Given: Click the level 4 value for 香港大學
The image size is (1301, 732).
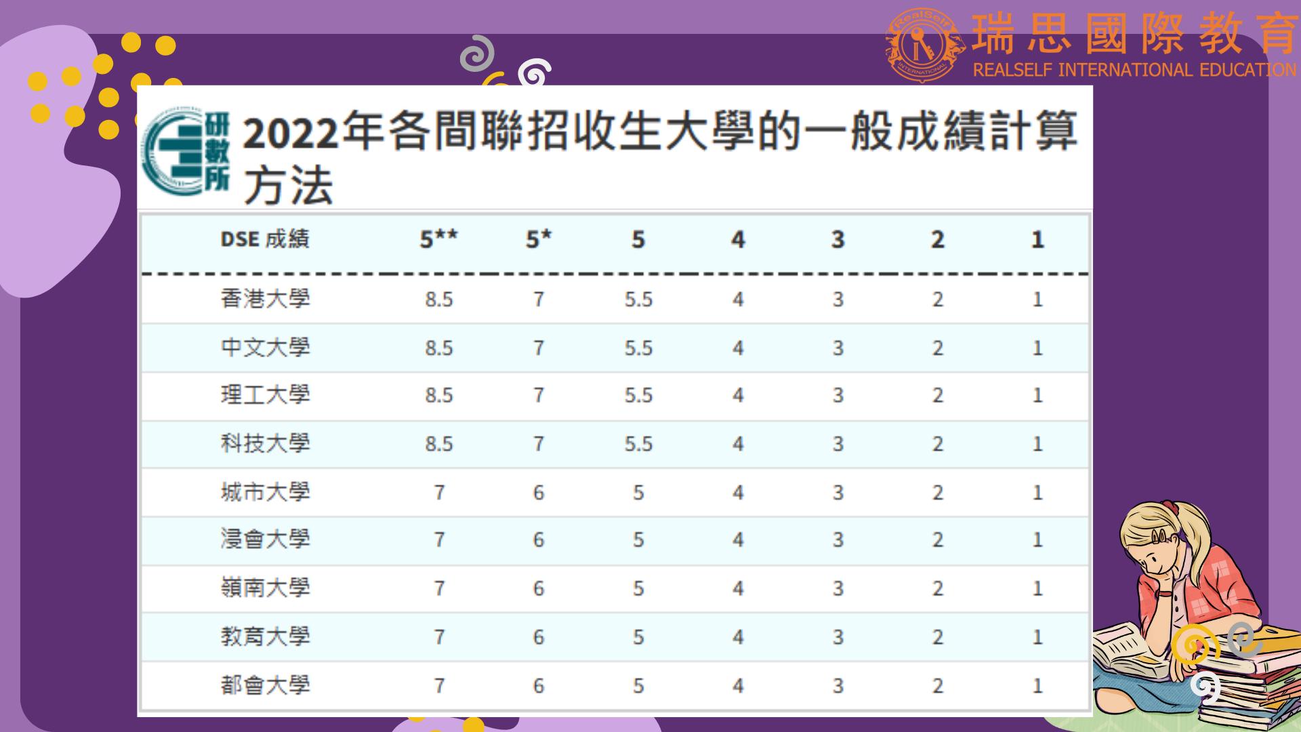Looking at the screenshot, I should (x=738, y=300).
